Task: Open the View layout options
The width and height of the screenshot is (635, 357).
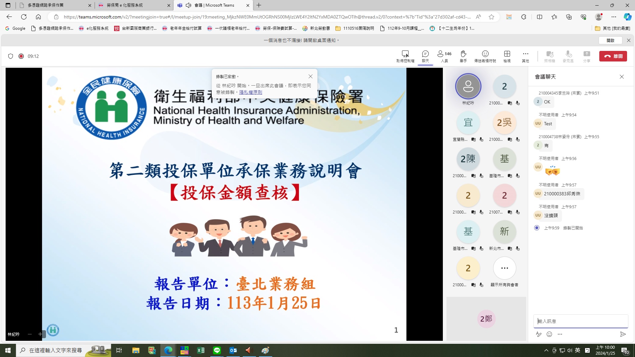Action: (507, 56)
